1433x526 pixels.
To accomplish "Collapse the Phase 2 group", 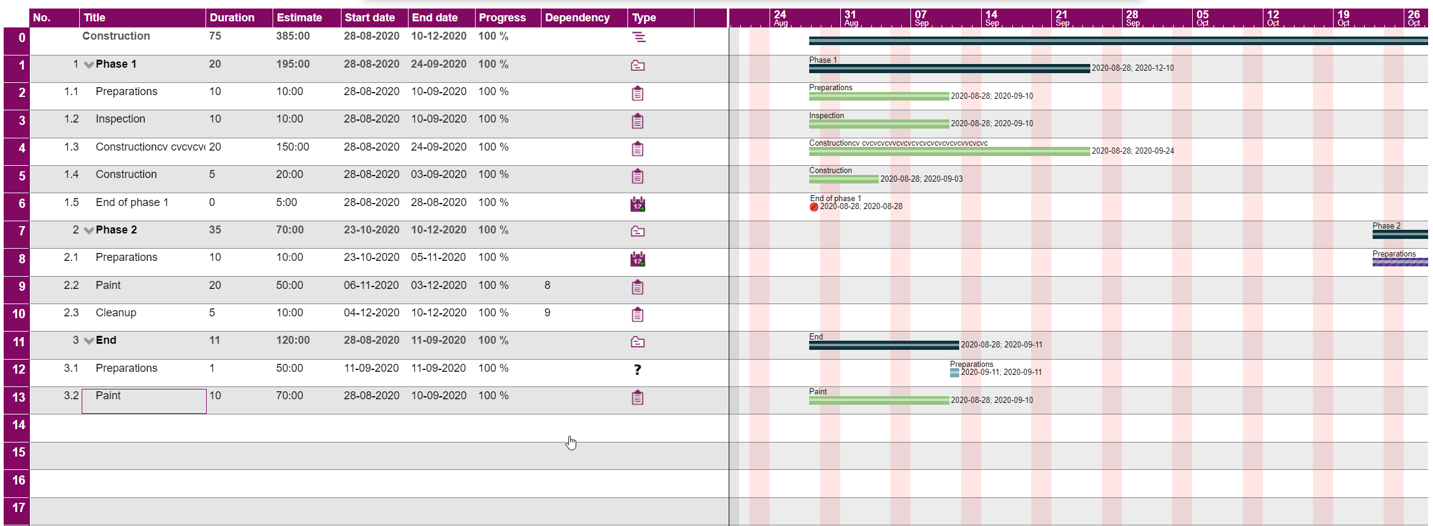I will [x=89, y=230].
